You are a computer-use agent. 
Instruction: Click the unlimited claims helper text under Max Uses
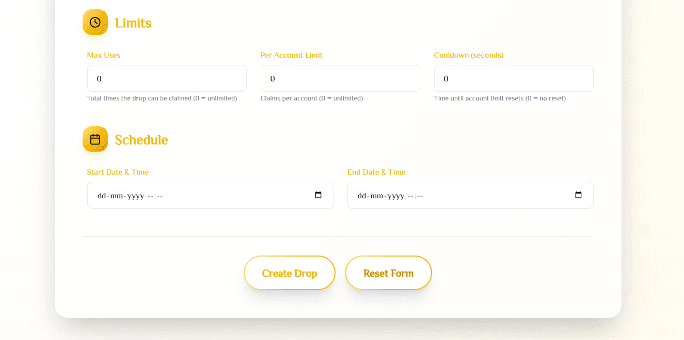(x=162, y=98)
